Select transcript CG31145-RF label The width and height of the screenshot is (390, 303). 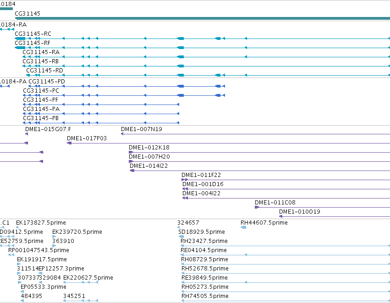[x=33, y=43]
